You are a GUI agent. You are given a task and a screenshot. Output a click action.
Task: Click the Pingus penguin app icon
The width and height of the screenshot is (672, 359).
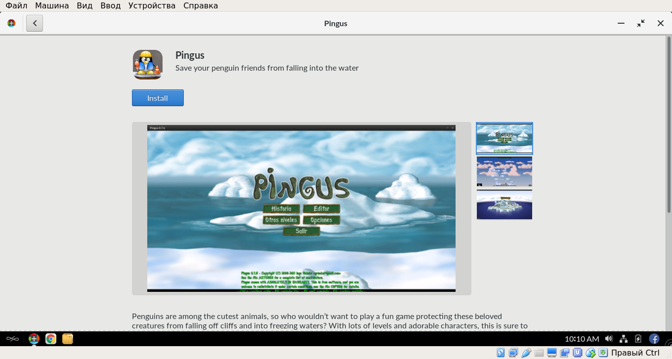coord(148,65)
